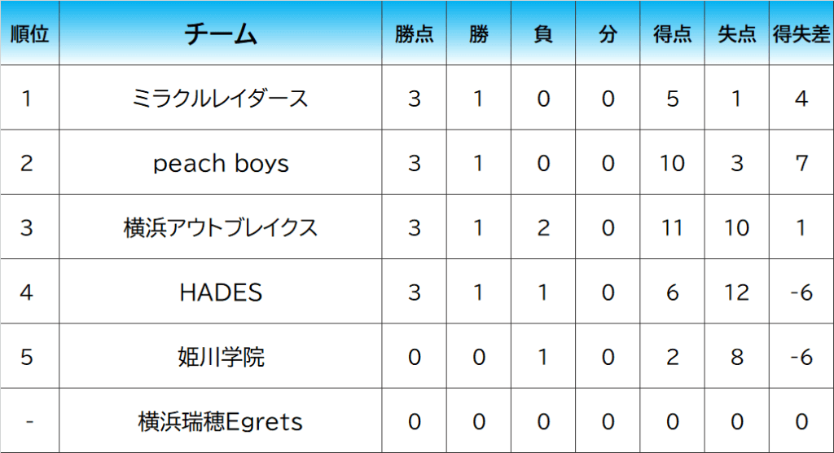
Task: Select the 得失差 column header
Action: pos(801,34)
